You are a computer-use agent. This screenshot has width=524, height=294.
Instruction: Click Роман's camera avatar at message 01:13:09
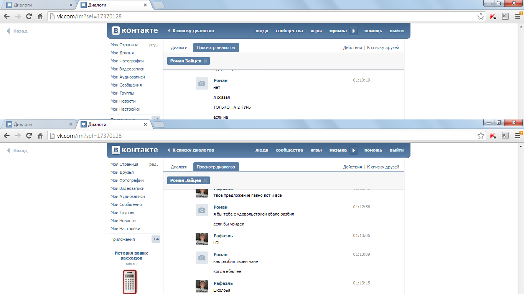tap(202, 258)
